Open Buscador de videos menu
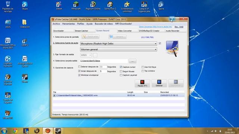 pyautogui.click(x=104, y=24)
